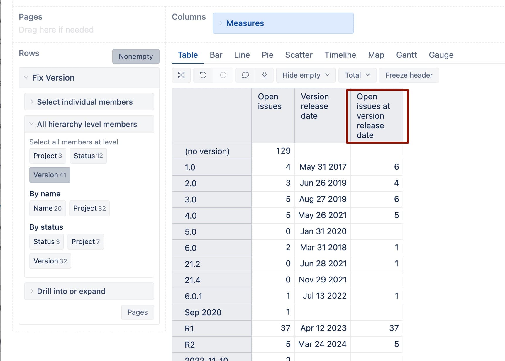Click the 6.0.1 version row header

coord(212,296)
